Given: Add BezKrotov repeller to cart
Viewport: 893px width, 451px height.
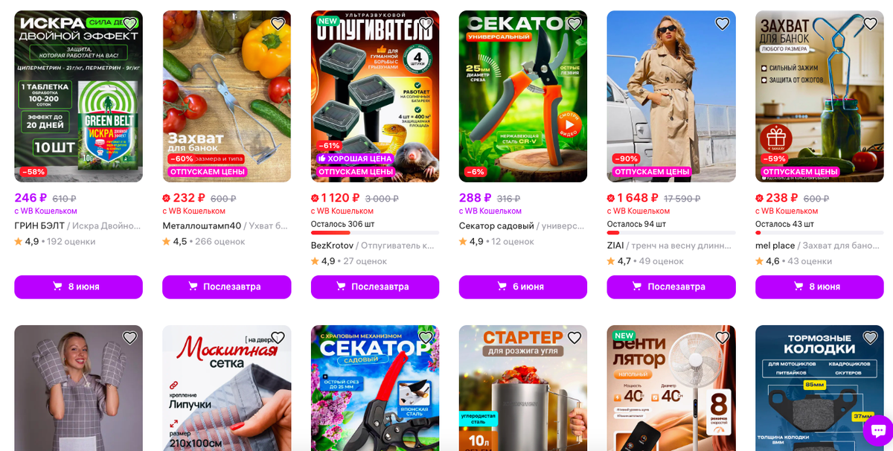Looking at the screenshot, I should [x=375, y=287].
